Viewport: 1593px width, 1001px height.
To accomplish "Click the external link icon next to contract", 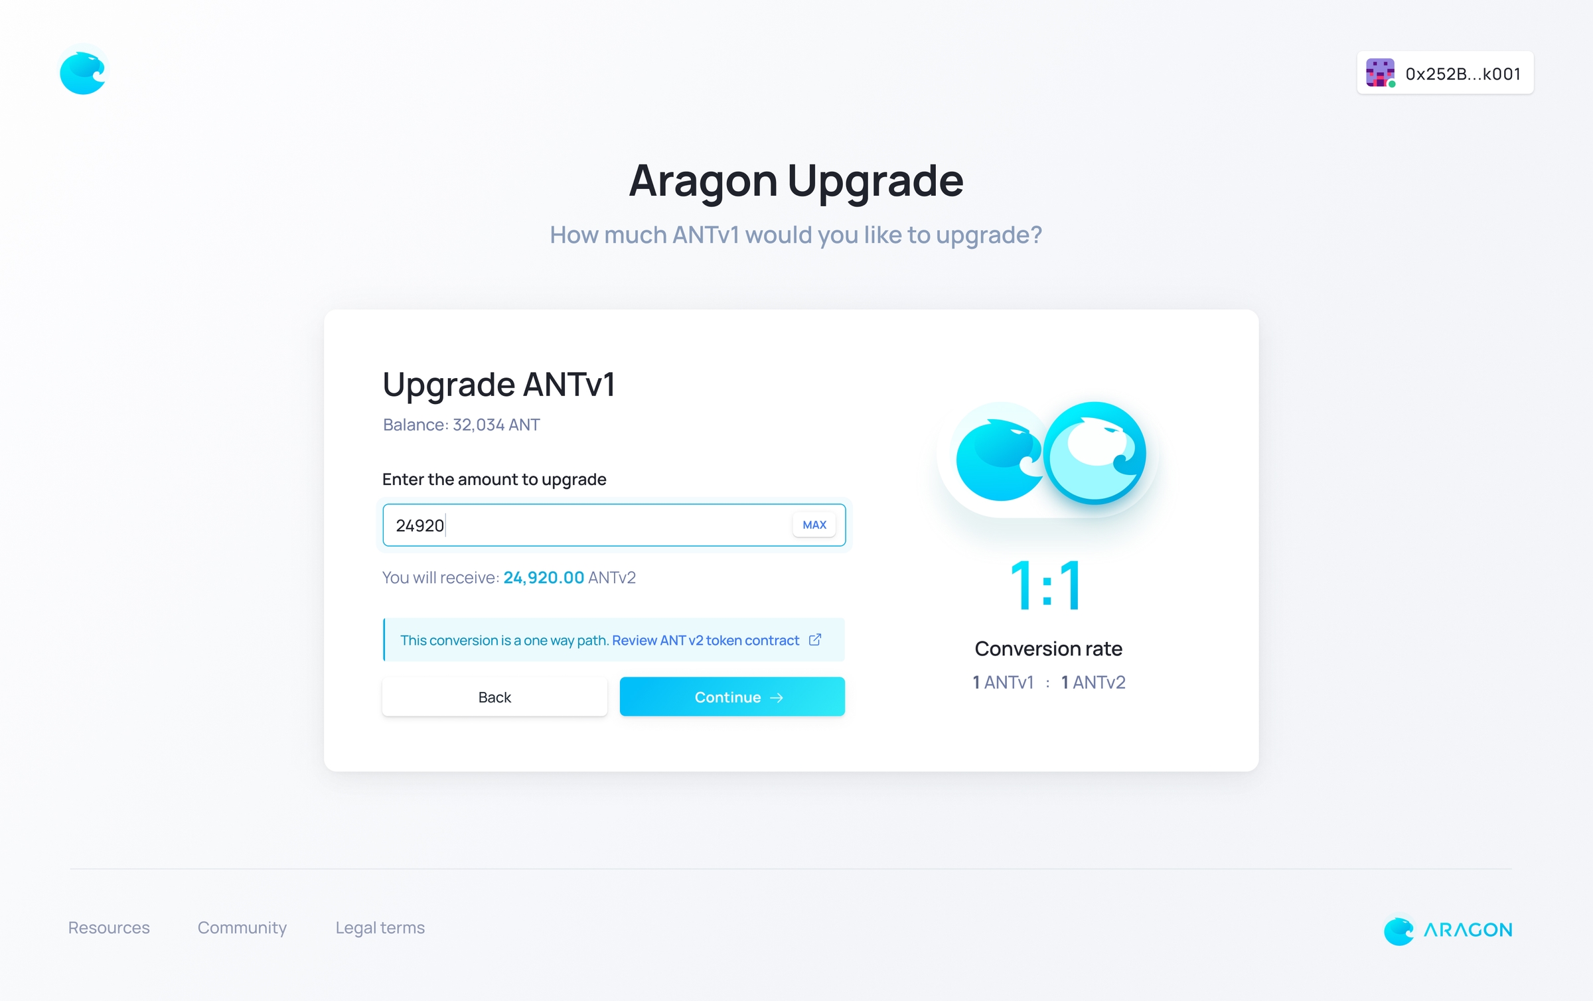I will pos(814,640).
